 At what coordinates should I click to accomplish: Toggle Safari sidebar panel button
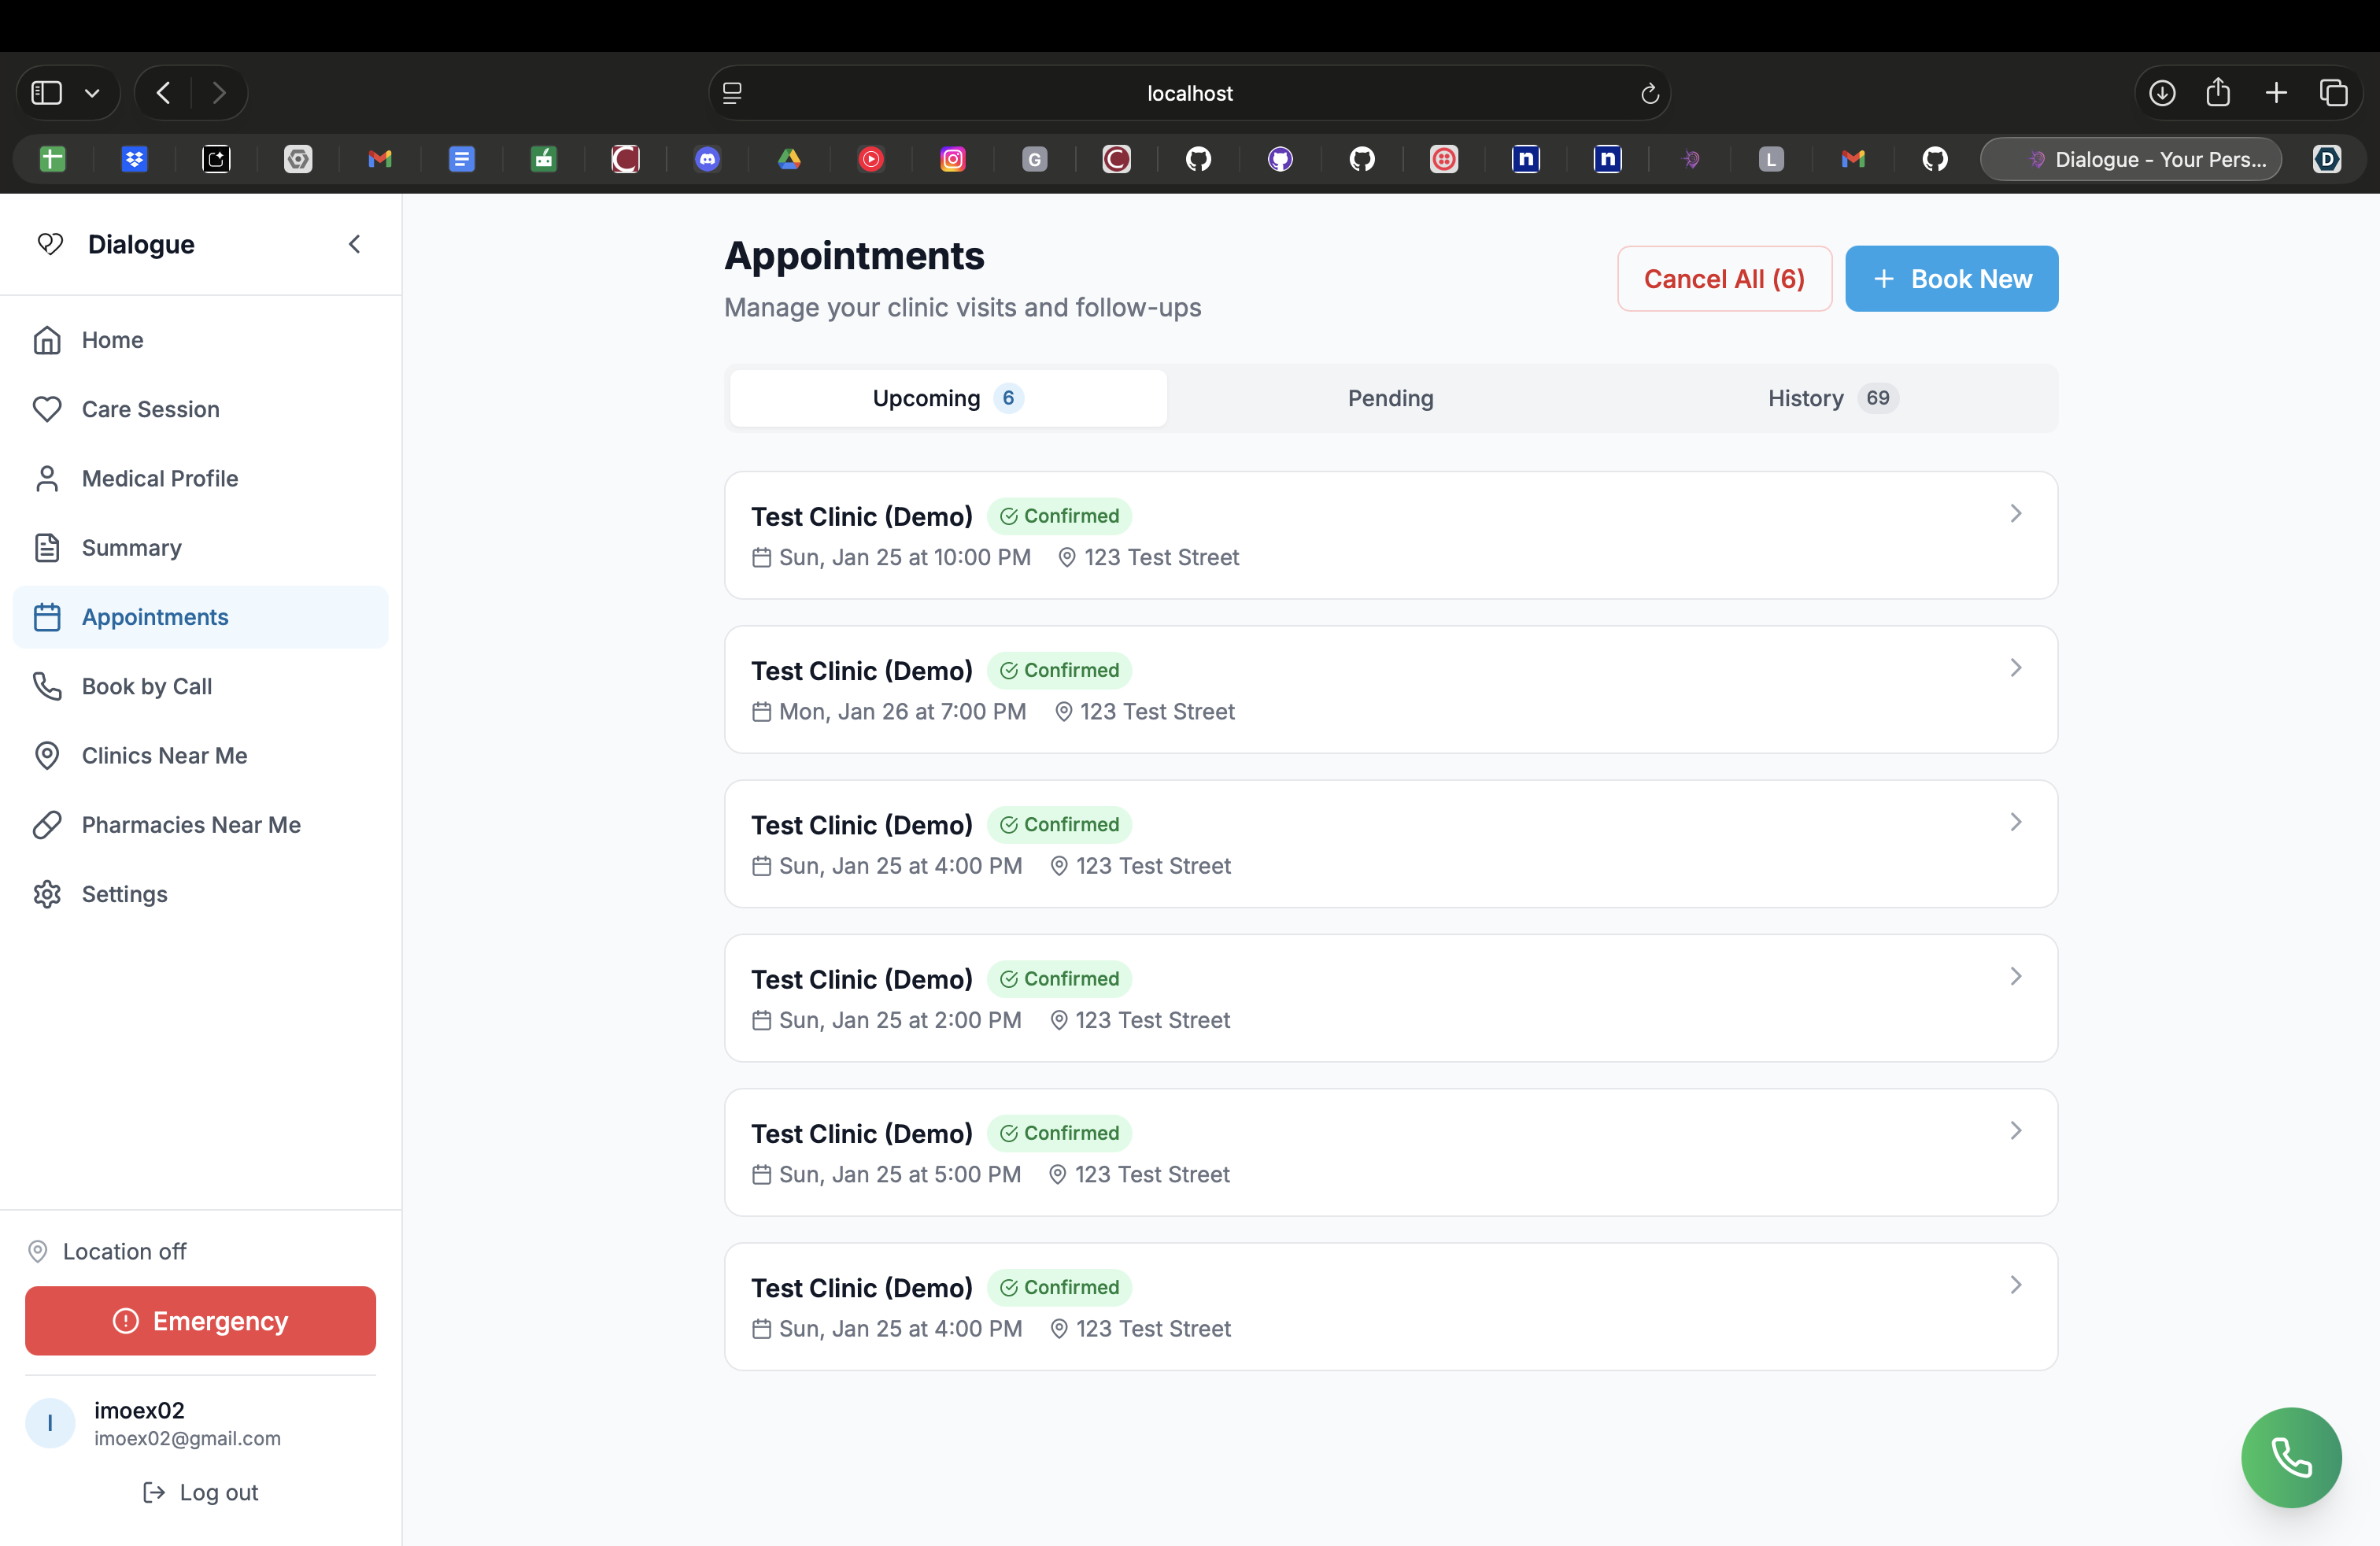tap(47, 93)
